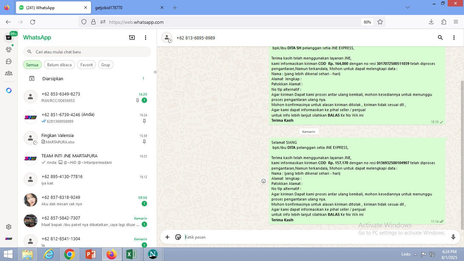The height and width of the screenshot is (261, 464).
Task: Bookmark this page with the star icon
Action: coord(380,22)
